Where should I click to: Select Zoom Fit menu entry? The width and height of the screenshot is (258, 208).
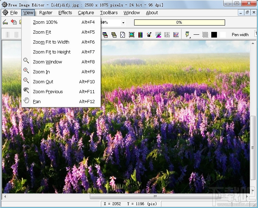61,32
